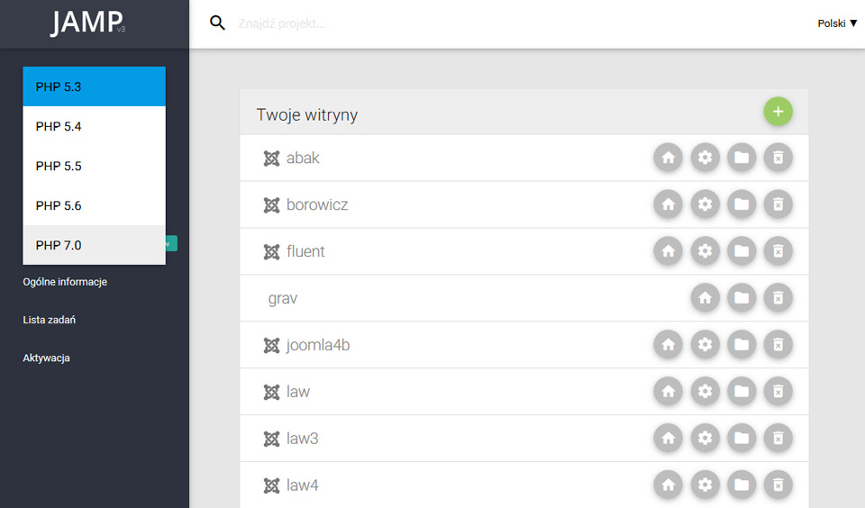The image size is (865, 508).
Task: Choose PHP 5.6 version option
Action: tap(95, 205)
